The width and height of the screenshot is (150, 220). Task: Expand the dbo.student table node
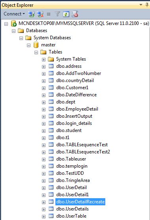tap(44, 131)
